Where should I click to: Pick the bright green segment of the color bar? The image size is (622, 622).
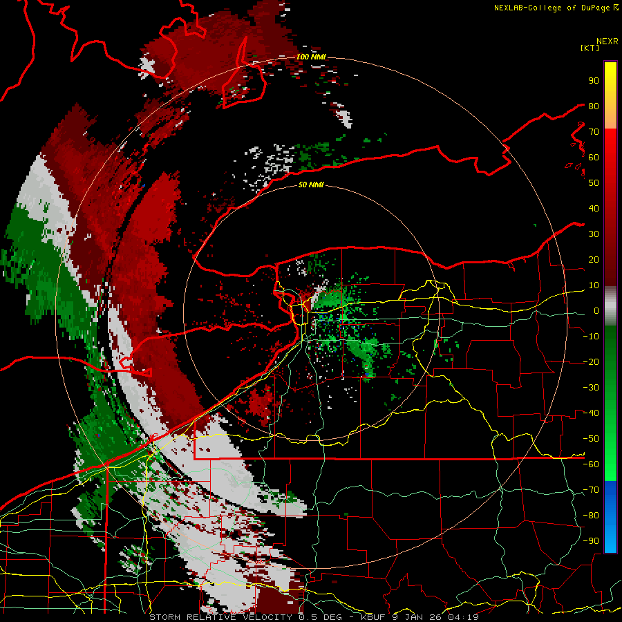610,456
